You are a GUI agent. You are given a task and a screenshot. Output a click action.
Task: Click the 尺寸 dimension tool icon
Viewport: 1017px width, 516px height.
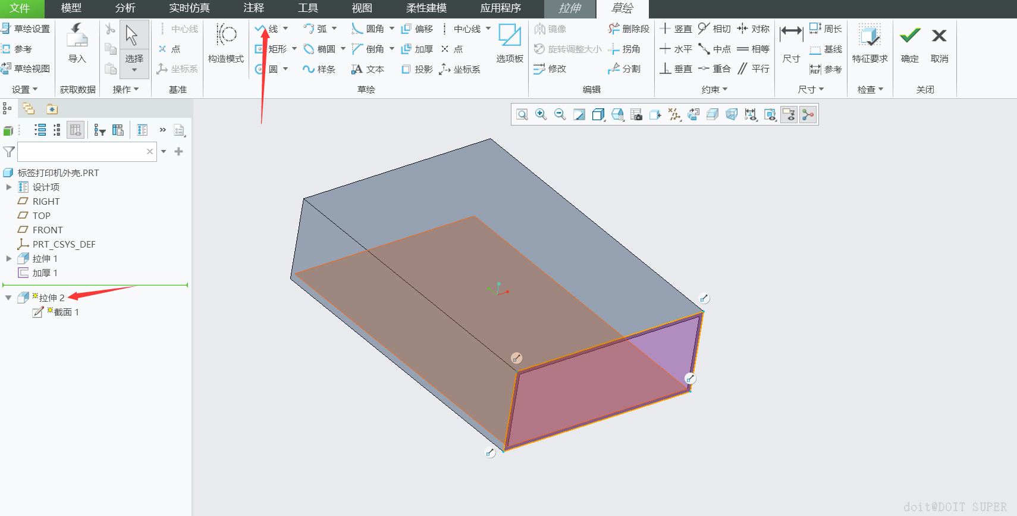[791, 43]
